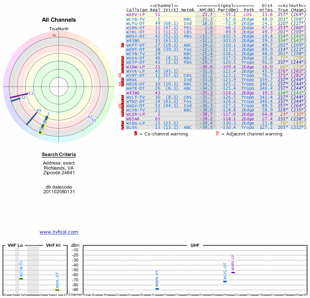Click the adjacent channel icon beside WBIR-DT

click(120, 84)
